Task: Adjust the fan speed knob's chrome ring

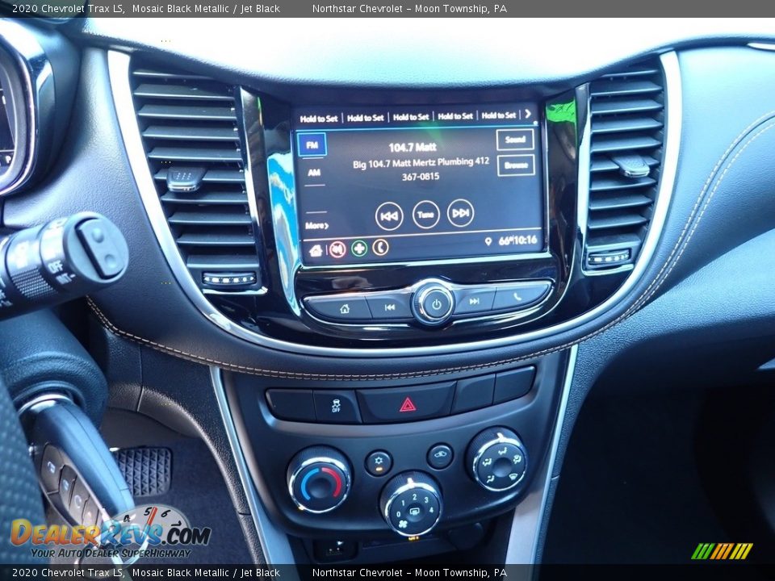Action: click(411, 504)
